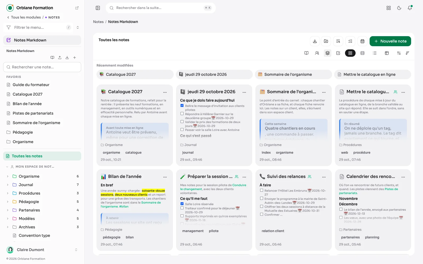The image size is (423, 264).
Task: Focus the 'Rechercher dans la suite' search box
Action: [x=161, y=8]
